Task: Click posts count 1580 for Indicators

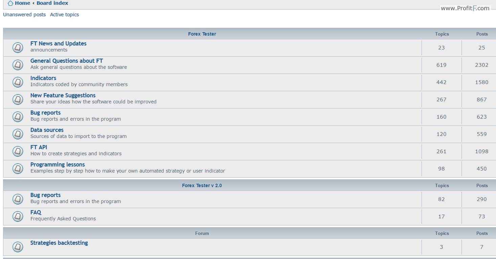Action: pyautogui.click(x=482, y=82)
